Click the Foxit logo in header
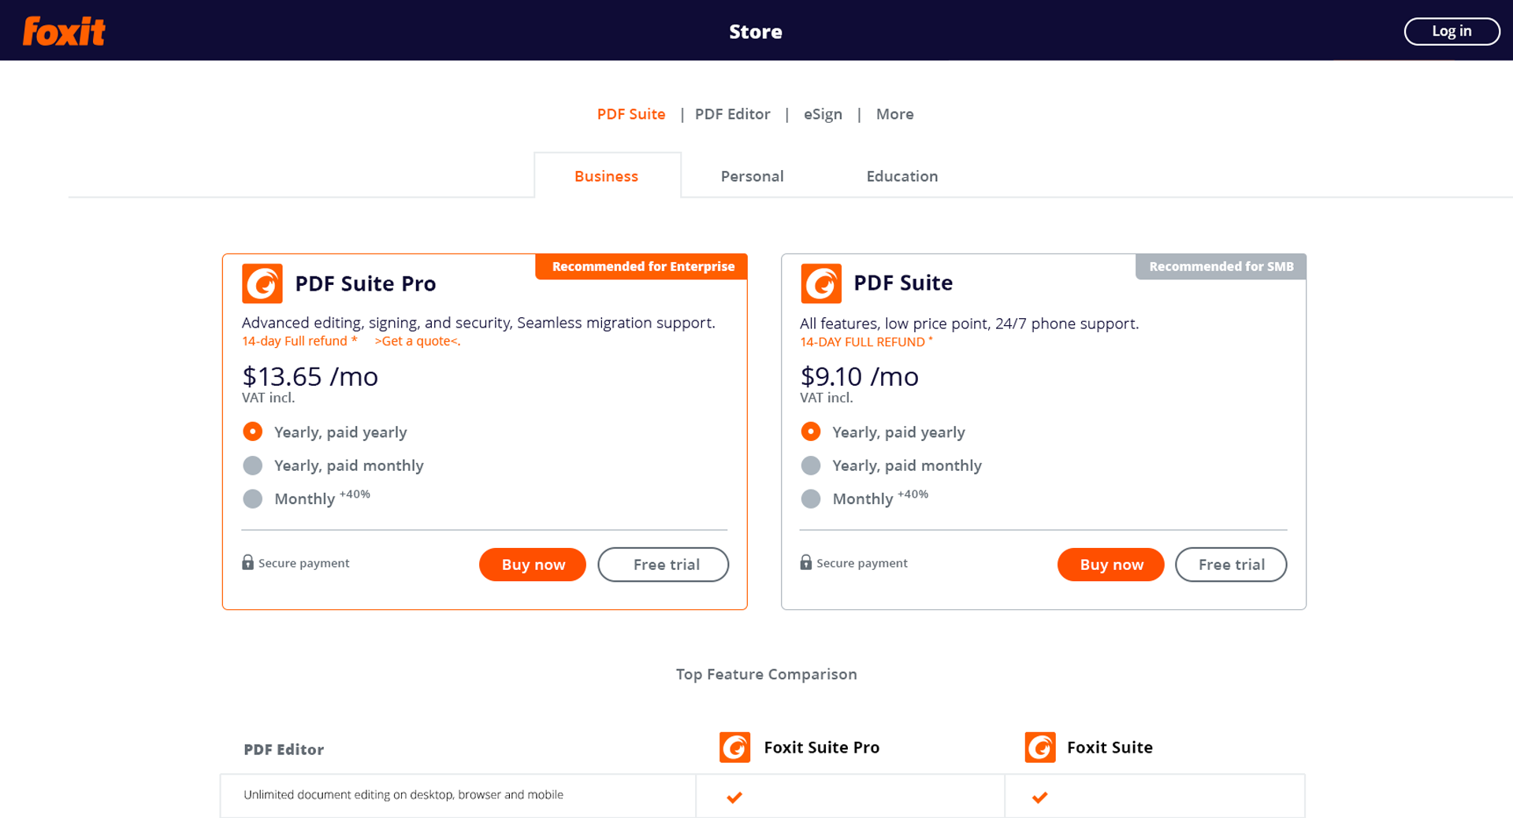Viewport: 1513px width, 818px height. (64, 31)
